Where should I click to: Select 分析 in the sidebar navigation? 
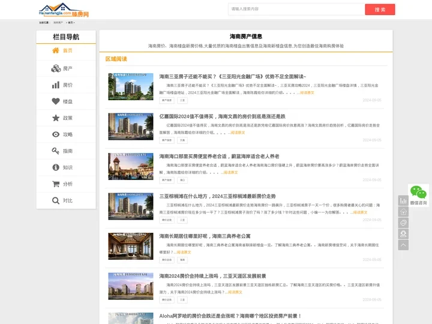coord(66,184)
